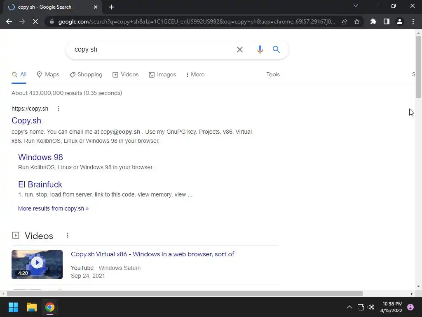Open the El Brainfuck sitelink
This screenshot has height=317, width=422.
pos(40,185)
